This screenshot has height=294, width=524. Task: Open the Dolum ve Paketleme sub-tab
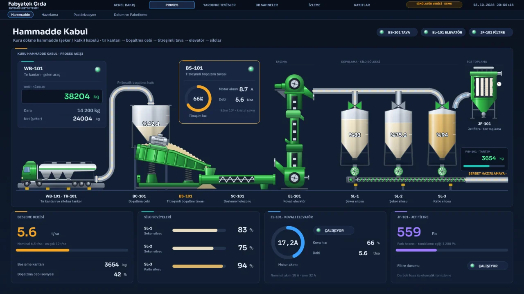coord(131,15)
